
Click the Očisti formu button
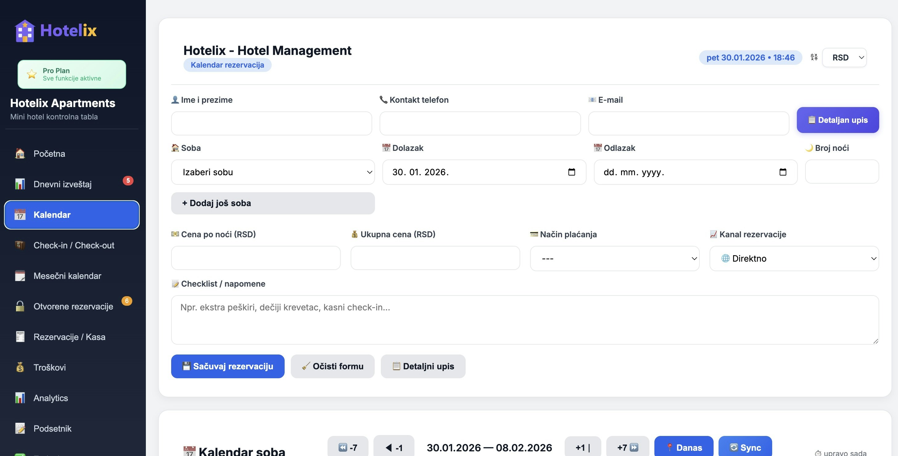click(x=332, y=366)
